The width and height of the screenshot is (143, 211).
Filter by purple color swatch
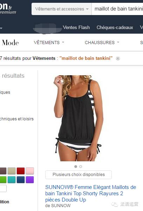30,180
